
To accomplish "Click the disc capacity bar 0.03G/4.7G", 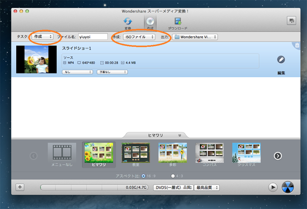I will coord(94,187).
